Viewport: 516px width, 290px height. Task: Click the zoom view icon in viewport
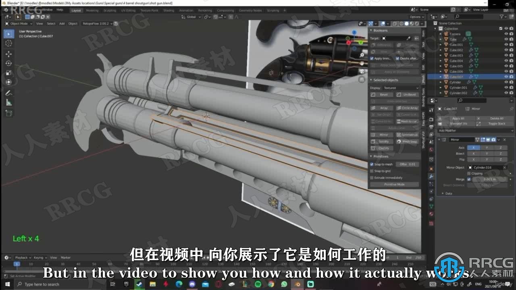click(362, 55)
